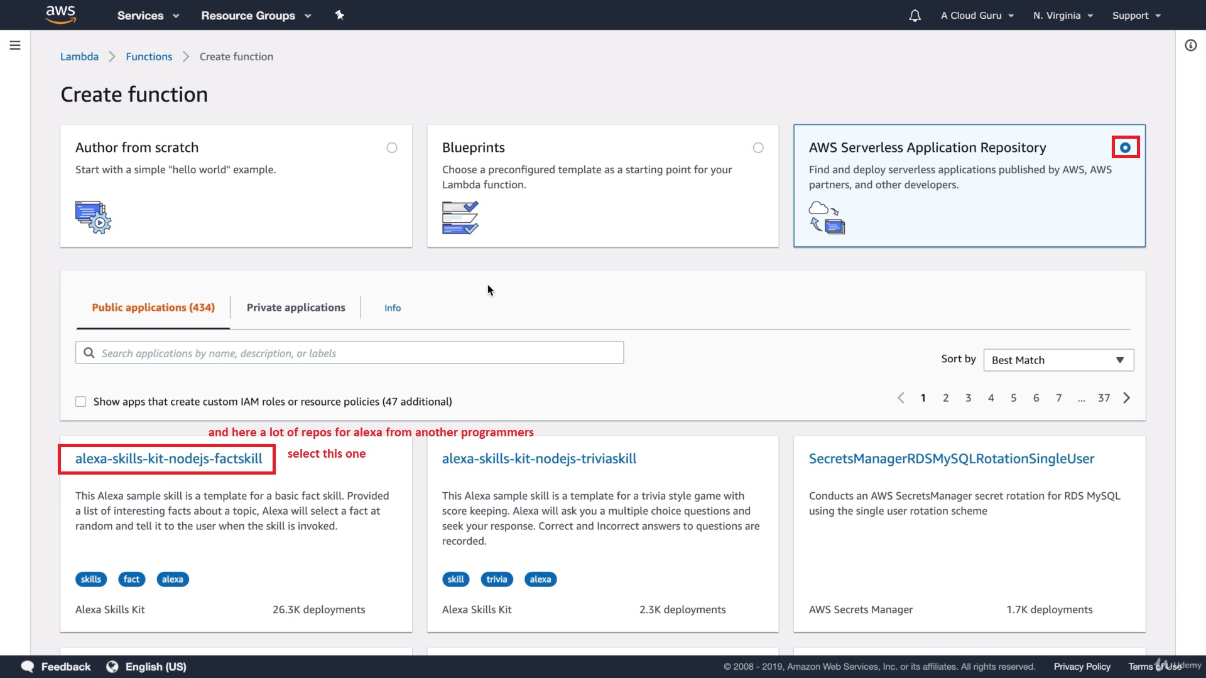
Task: Open the hamburger side menu
Action: click(15, 45)
